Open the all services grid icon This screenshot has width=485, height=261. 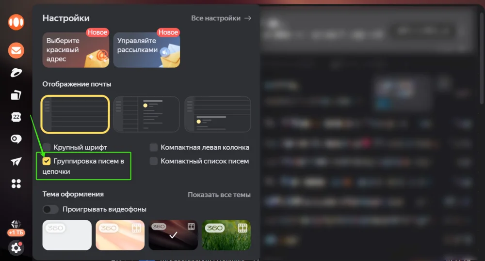[16, 184]
